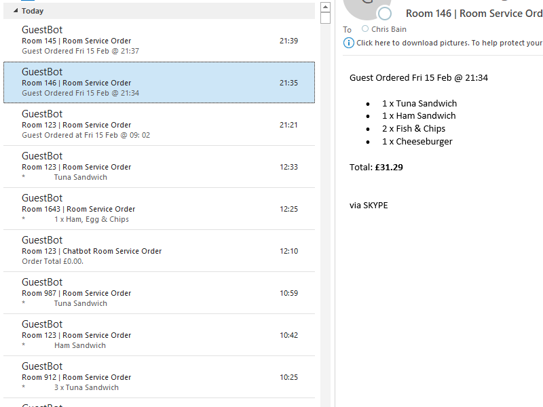Click the message list scrollbar thumb
The height and width of the screenshot is (407, 543).
pyautogui.click(x=325, y=18)
